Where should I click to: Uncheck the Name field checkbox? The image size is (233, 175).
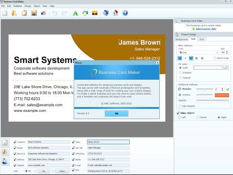coord(73,142)
